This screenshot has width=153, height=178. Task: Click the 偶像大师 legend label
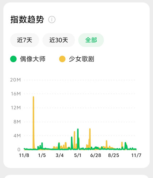click(x=33, y=59)
